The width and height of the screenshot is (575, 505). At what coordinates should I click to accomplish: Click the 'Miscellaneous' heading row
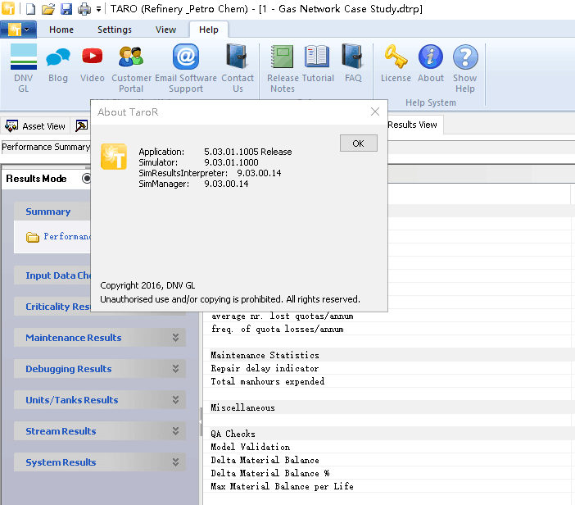point(389,407)
